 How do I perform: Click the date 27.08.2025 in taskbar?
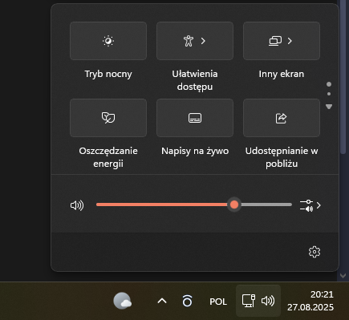(x=310, y=307)
